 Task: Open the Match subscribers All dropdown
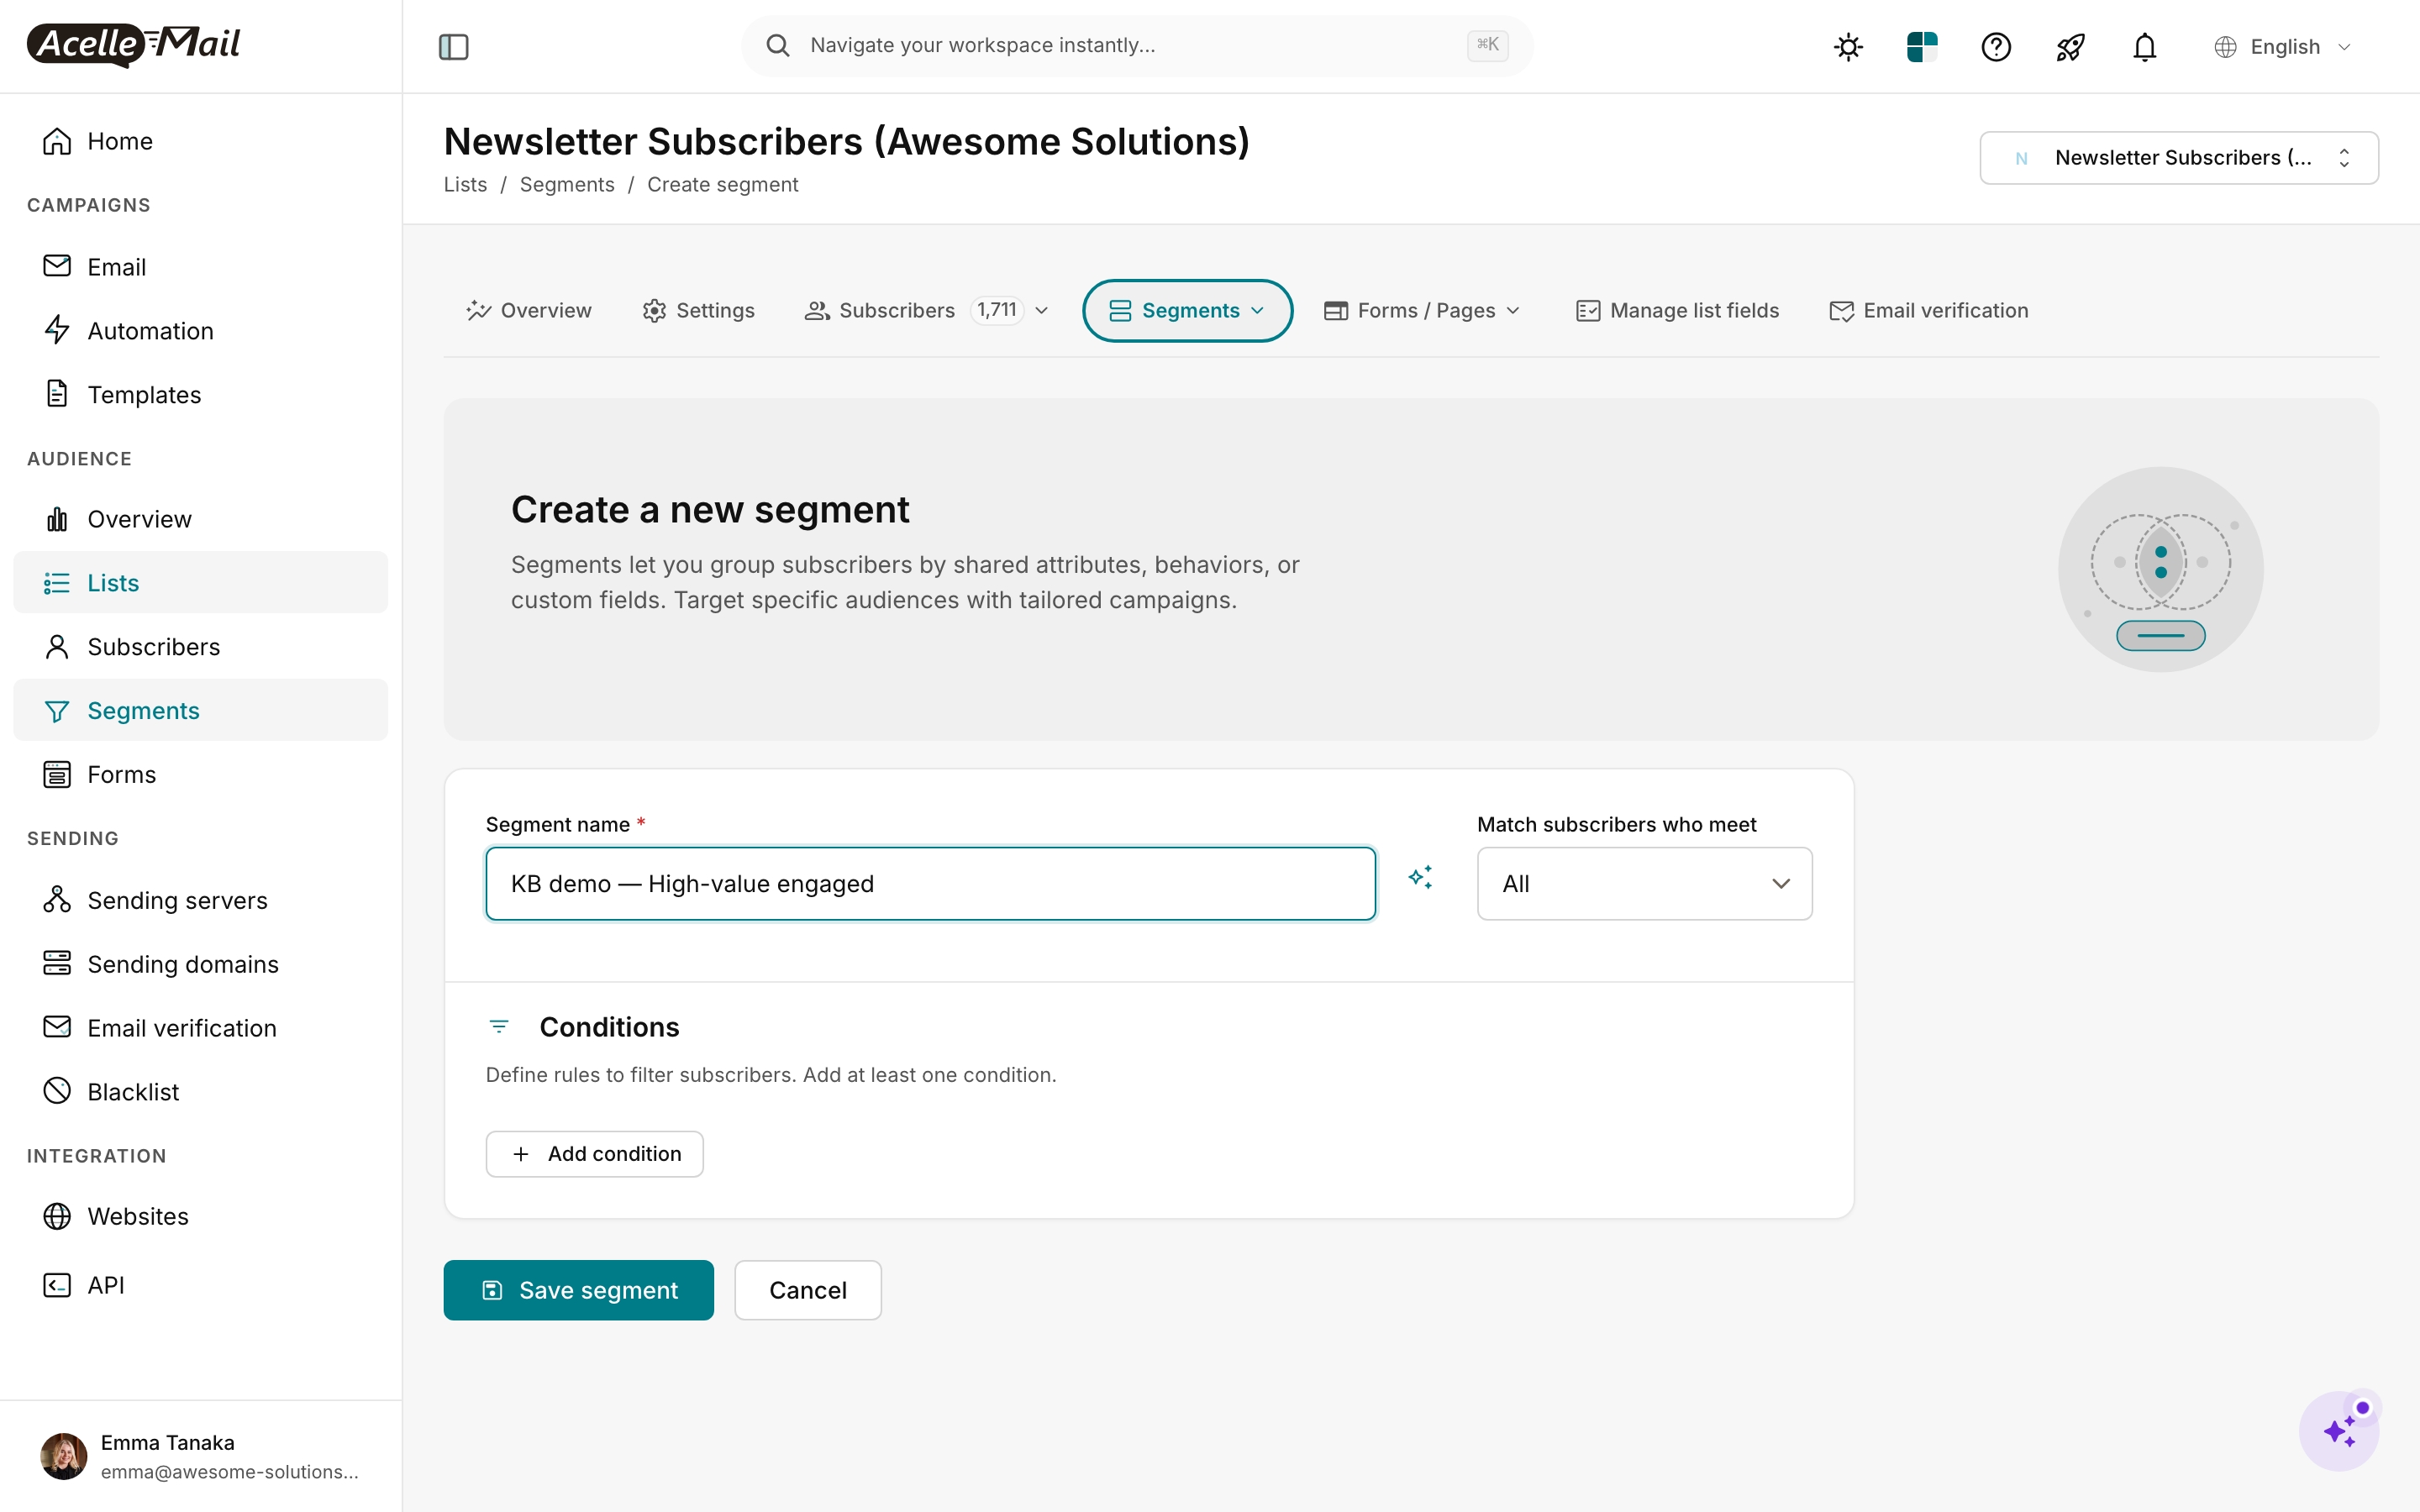click(x=1644, y=884)
